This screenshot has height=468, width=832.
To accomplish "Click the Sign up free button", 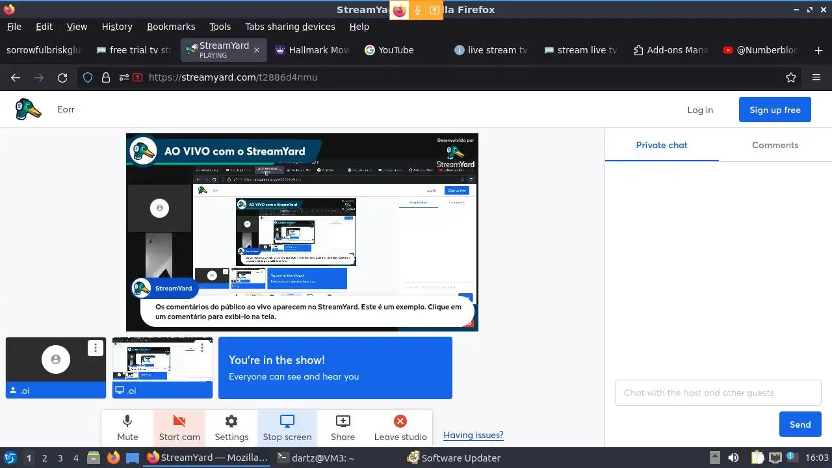I will click(x=775, y=110).
